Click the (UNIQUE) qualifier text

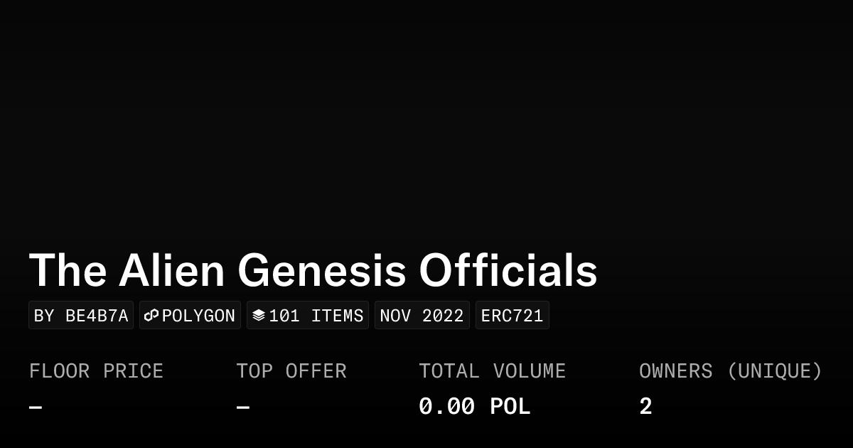[x=774, y=371]
